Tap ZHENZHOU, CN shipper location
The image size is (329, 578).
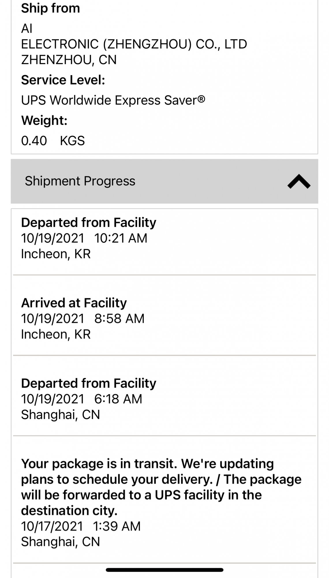point(69,60)
